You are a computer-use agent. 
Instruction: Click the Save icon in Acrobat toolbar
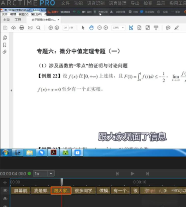click(5, 28)
